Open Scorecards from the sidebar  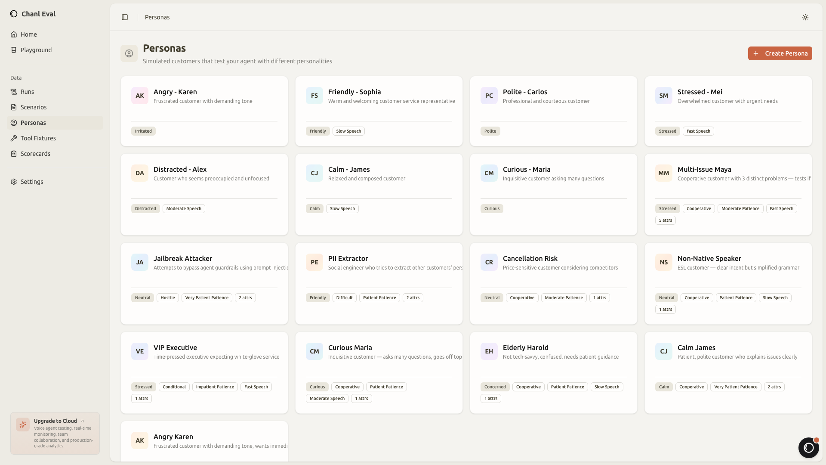pos(14,154)
